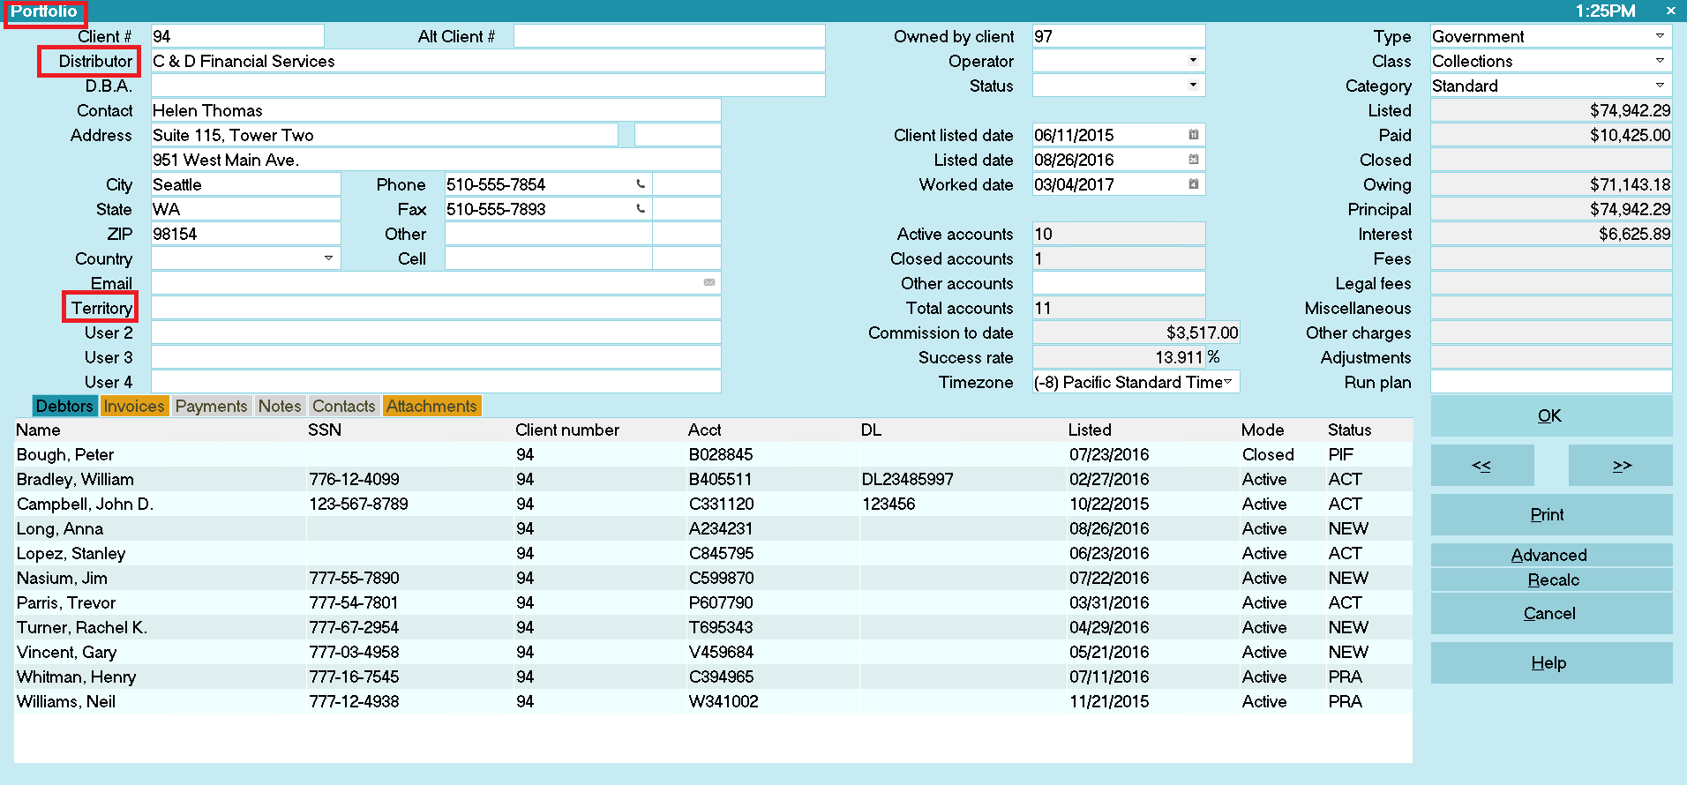Select the Contacts tab
Viewport: 1687px width, 785px height.
343,406
